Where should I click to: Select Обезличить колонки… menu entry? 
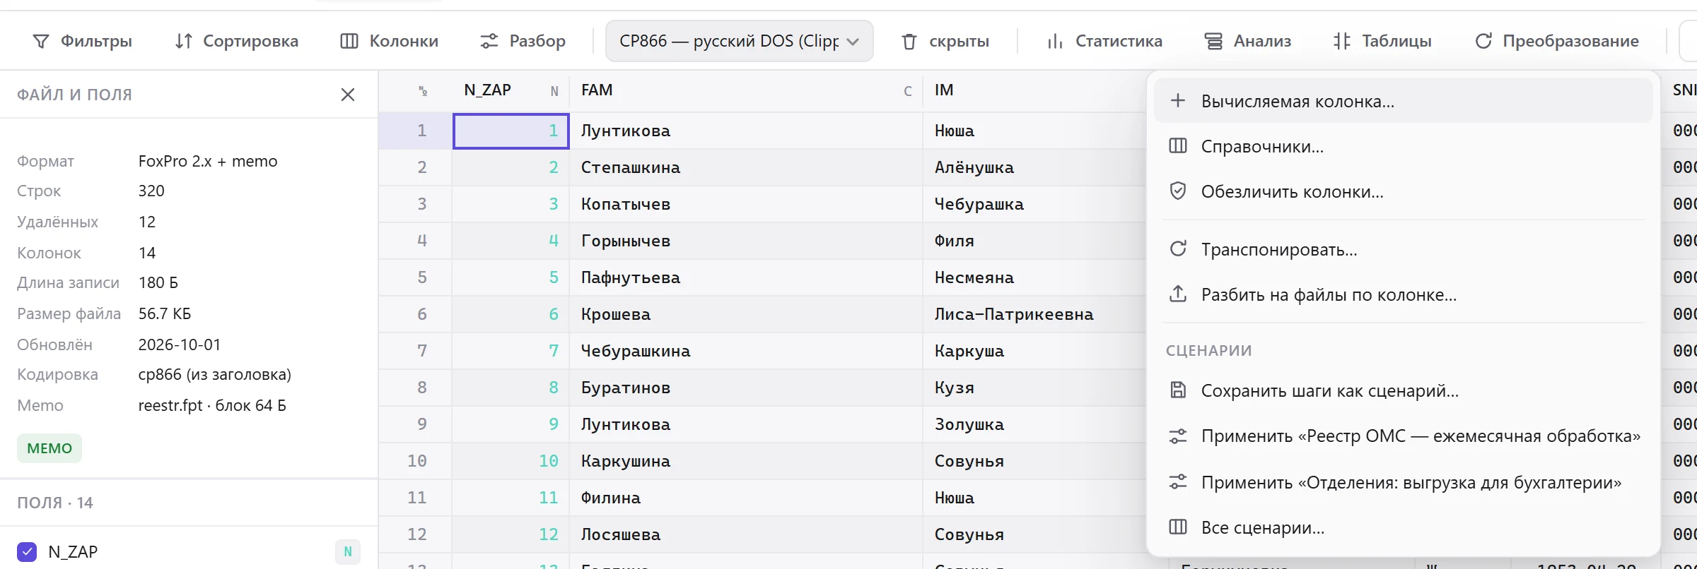[x=1403, y=191]
